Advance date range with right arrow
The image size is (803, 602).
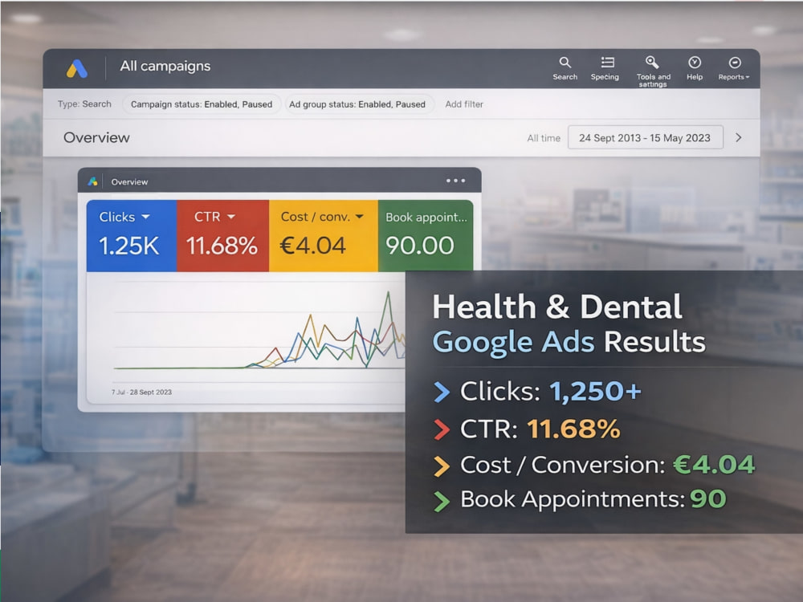(739, 137)
